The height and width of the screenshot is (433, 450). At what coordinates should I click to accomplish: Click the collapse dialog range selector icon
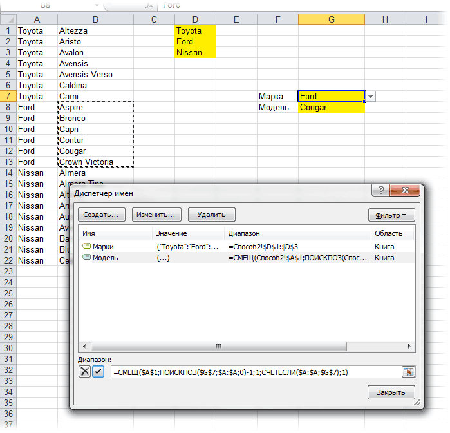click(x=408, y=372)
